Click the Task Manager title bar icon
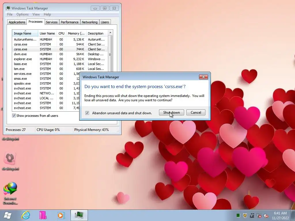Screen dimensions: 295x221 click(x=8, y=8)
